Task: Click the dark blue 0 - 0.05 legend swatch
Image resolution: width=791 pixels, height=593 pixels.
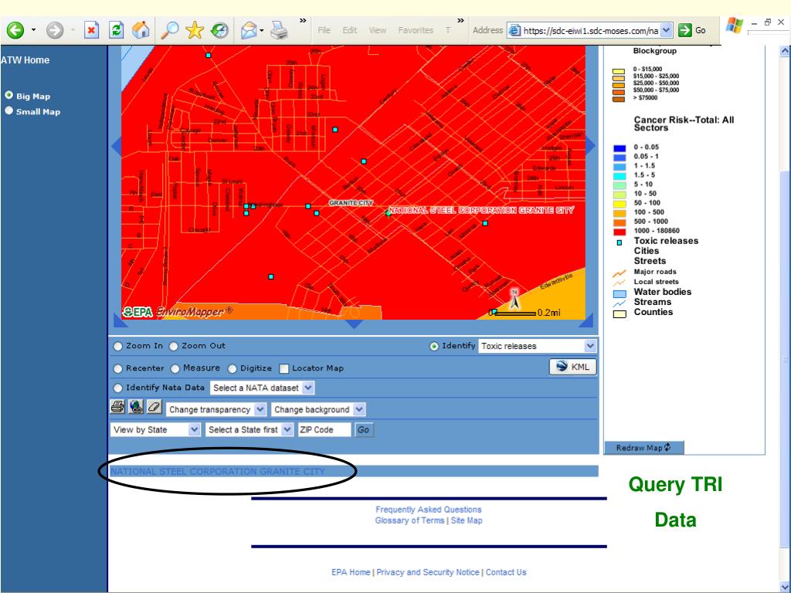Action: coord(620,147)
